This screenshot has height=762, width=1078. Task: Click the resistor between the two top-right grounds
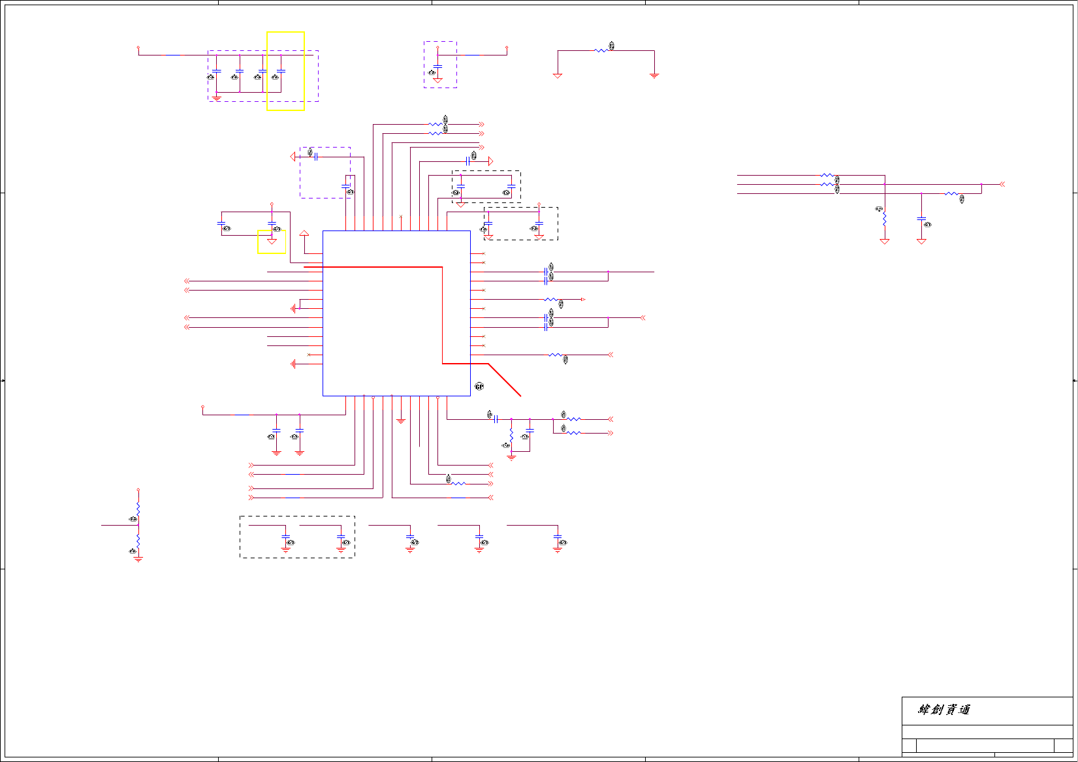(x=602, y=50)
